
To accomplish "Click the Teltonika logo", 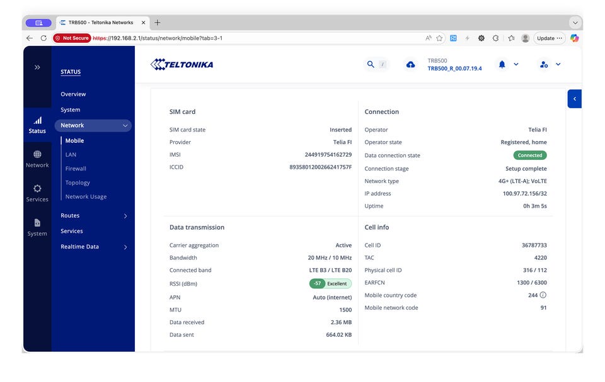I will [x=181, y=64].
